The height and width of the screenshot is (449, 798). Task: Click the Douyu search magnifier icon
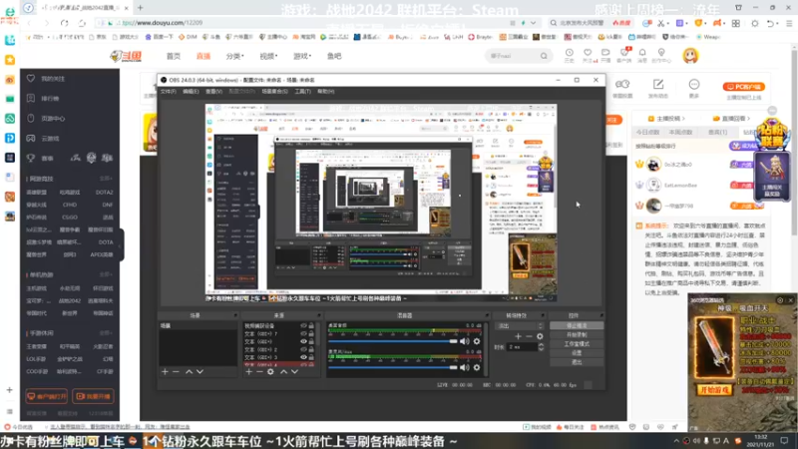tap(544, 56)
